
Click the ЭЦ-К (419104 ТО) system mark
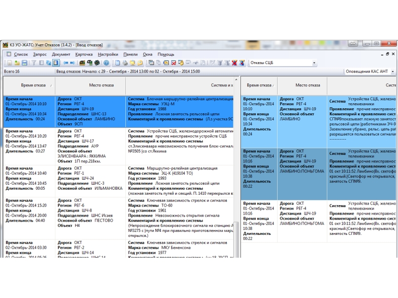tap(177, 173)
